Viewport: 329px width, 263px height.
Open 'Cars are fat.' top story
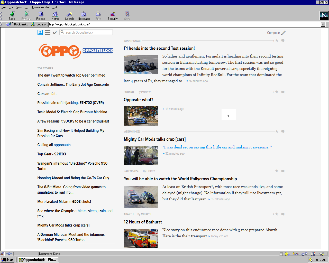(47, 94)
